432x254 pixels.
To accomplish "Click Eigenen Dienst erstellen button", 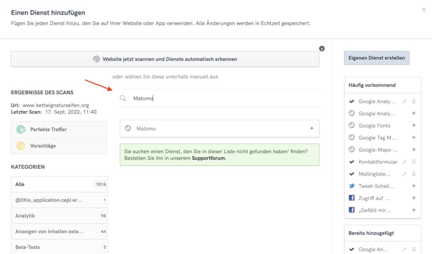I will (377, 58).
